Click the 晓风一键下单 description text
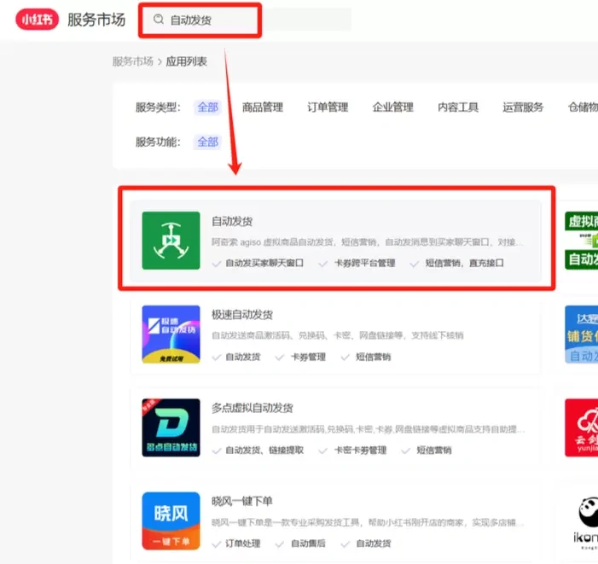The height and width of the screenshot is (564, 598). coord(368,522)
